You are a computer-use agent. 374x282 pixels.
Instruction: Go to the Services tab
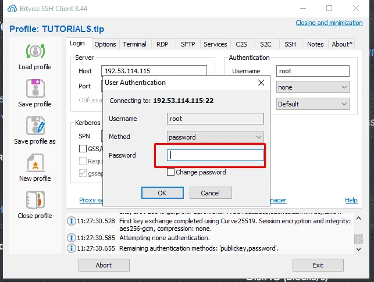click(215, 44)
